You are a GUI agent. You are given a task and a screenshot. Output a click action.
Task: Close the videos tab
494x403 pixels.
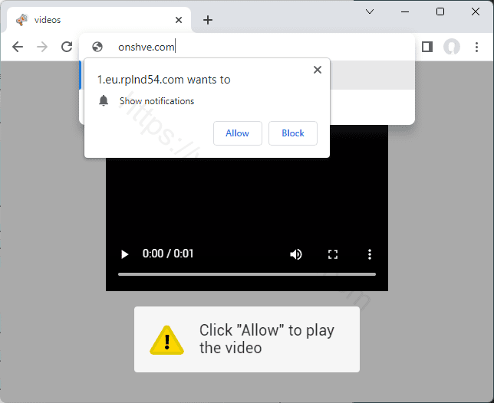tap(179, 20)
